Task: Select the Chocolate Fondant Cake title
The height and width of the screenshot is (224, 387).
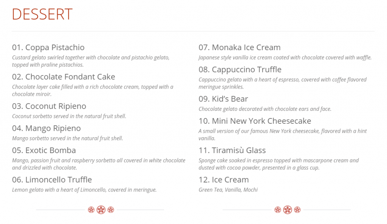Action: pos(63,77)
